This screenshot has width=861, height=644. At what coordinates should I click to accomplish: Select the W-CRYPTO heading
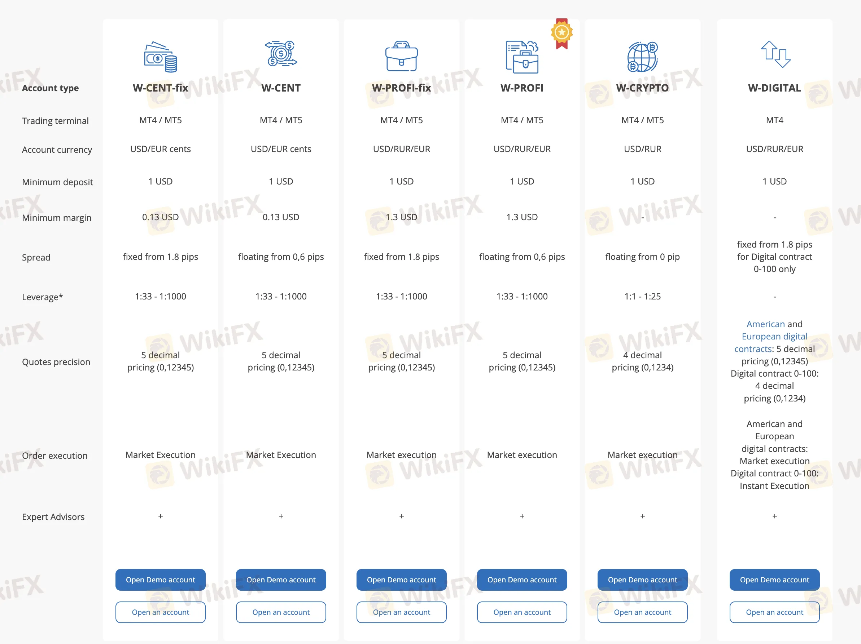642,88
